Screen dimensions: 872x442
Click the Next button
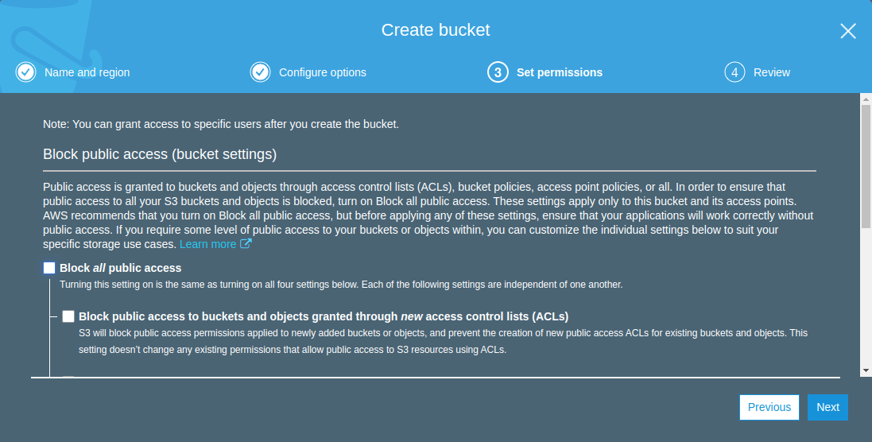click(x=827, y=407)
